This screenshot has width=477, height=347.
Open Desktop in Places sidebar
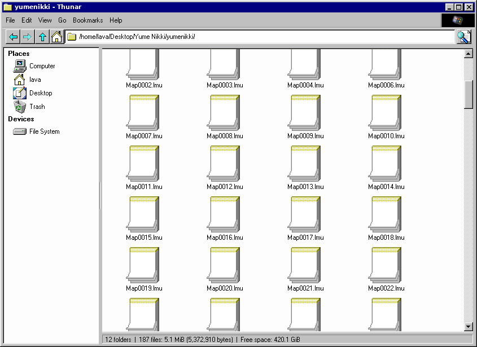point(33,93)
